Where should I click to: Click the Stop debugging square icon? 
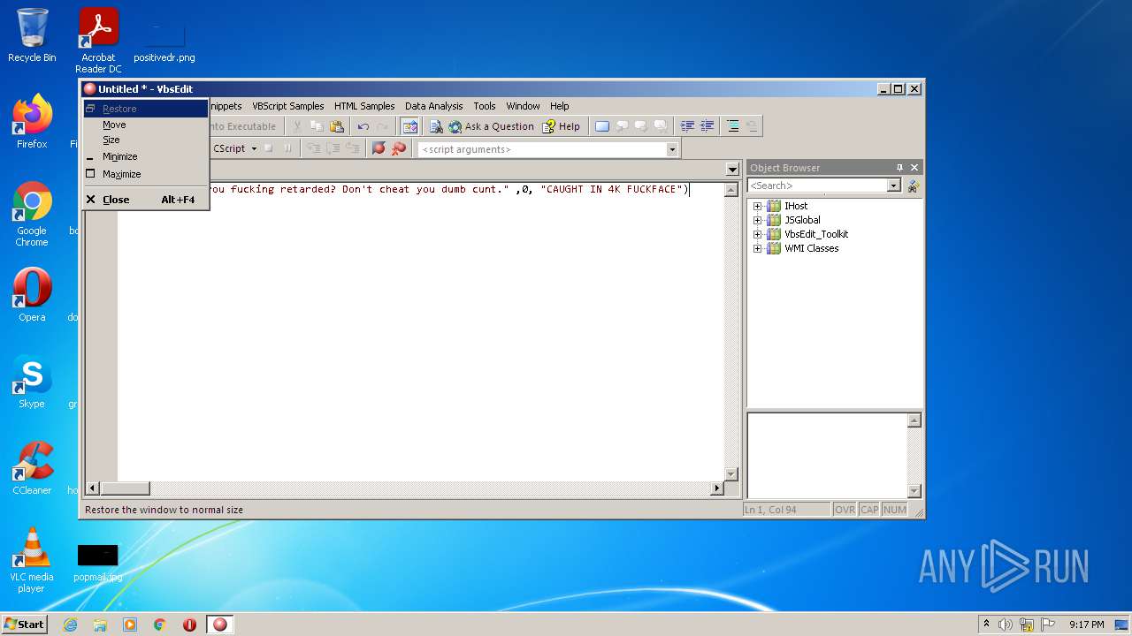click(268, 148)
